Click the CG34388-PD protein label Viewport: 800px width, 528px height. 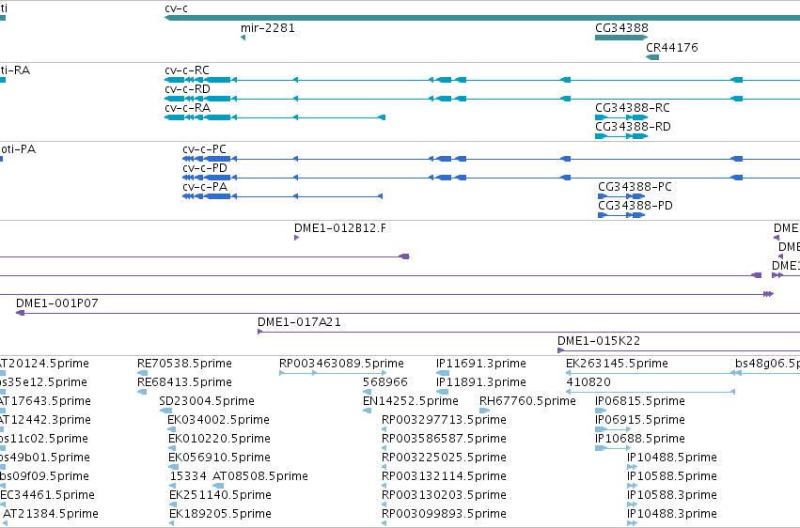pos(635,206)
